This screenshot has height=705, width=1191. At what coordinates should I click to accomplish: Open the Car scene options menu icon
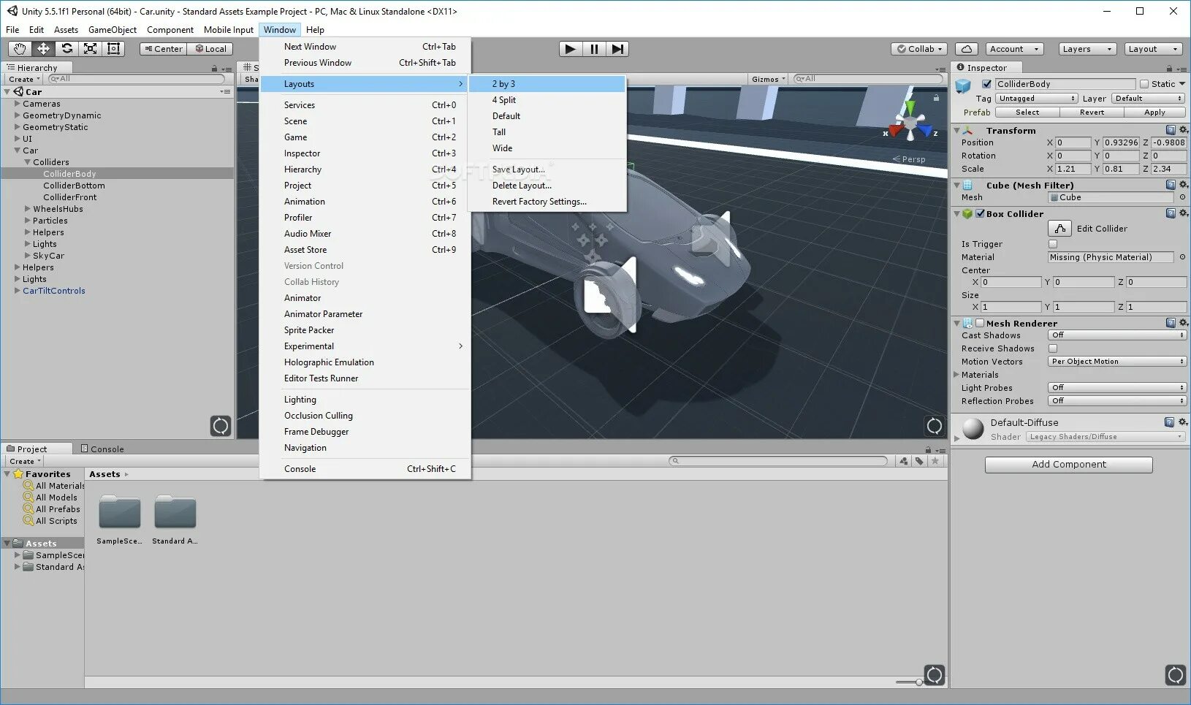(x=225, y=92)
